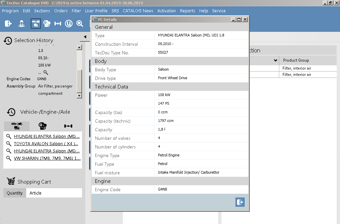Open the Activation menu
The image size is (340, 224).
pyautogui.click(x=167, y=11)
